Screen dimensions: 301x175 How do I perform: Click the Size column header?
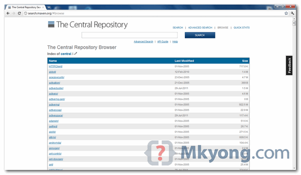[245, 61]
